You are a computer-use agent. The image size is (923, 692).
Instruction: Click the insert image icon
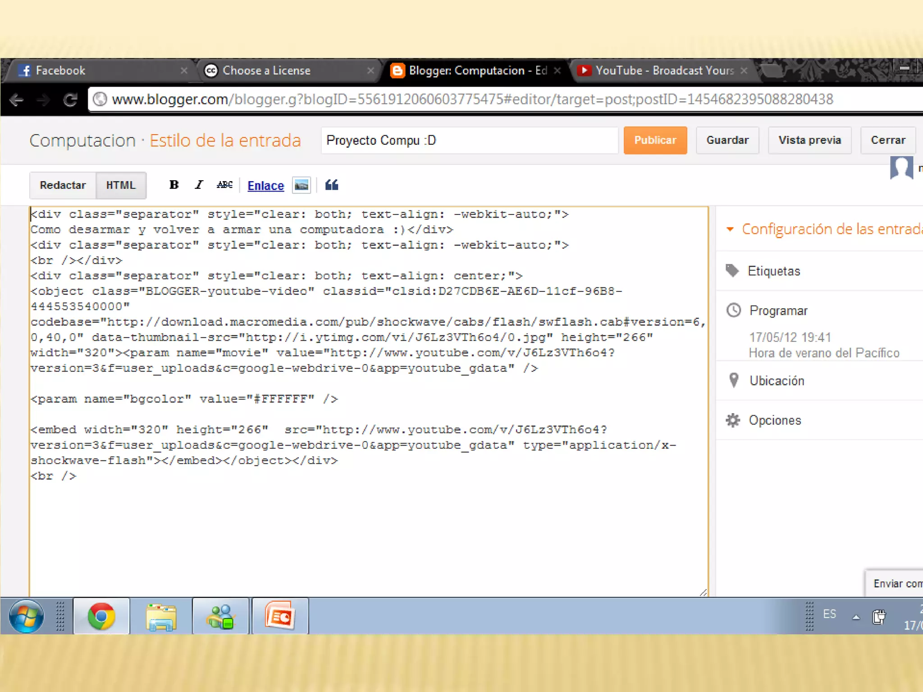tap(301, 185)
